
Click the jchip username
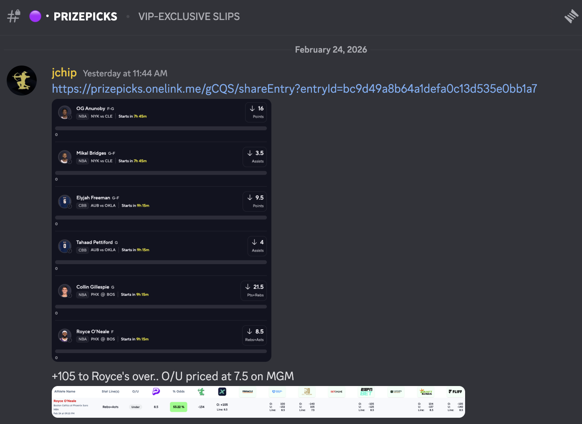click(x=64, y=73)
